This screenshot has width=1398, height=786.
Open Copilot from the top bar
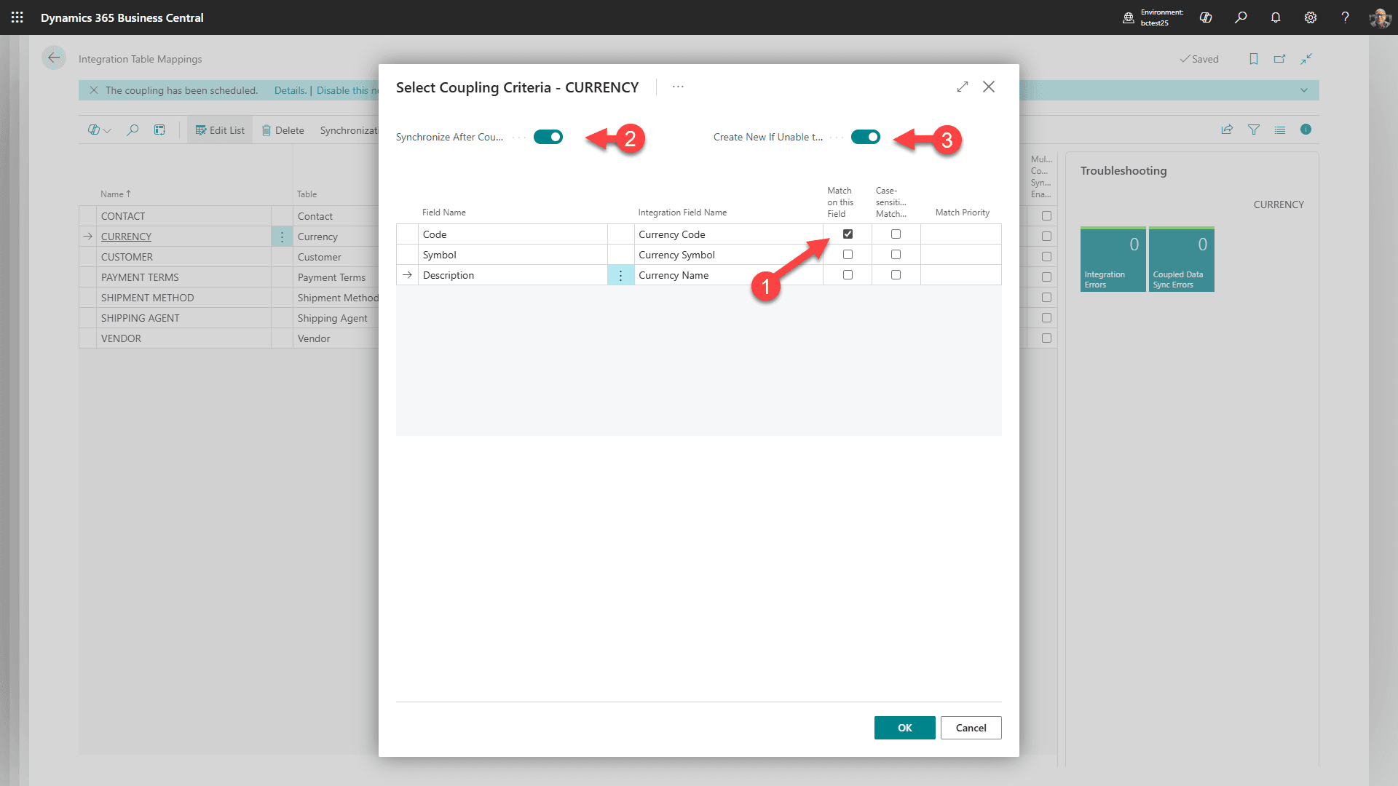1206,17
